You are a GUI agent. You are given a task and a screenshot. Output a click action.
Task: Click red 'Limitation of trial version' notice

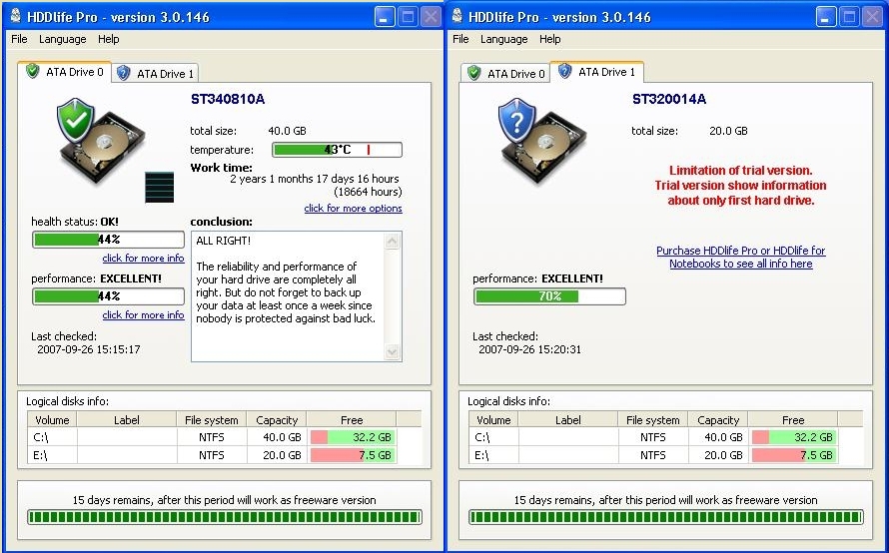741,186
